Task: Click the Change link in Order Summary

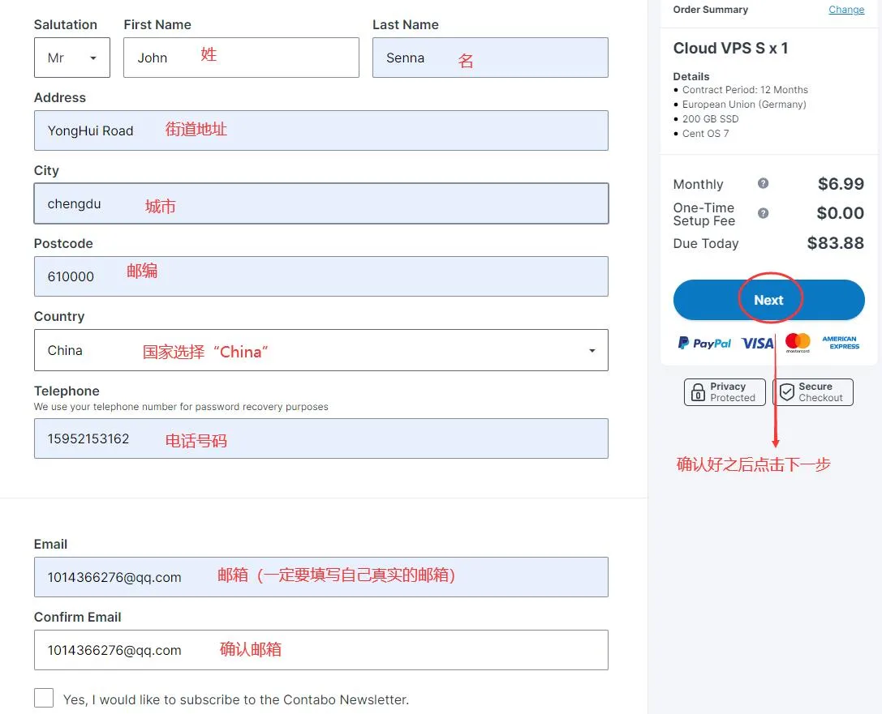Action: (x=846, y=10)
